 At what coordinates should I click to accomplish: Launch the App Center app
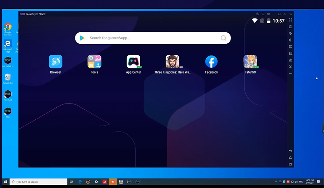coord(133,61)
